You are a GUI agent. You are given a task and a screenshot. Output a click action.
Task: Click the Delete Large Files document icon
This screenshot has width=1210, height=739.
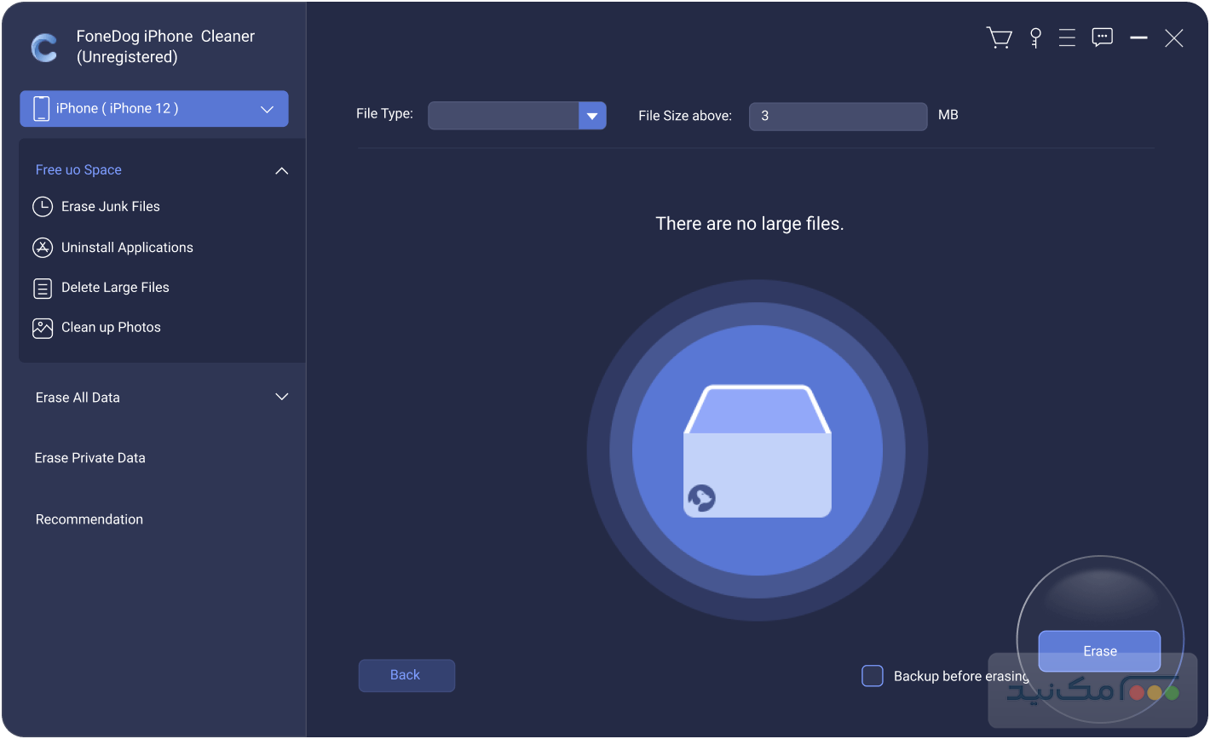pyautogui.click(x=43, y=288)
